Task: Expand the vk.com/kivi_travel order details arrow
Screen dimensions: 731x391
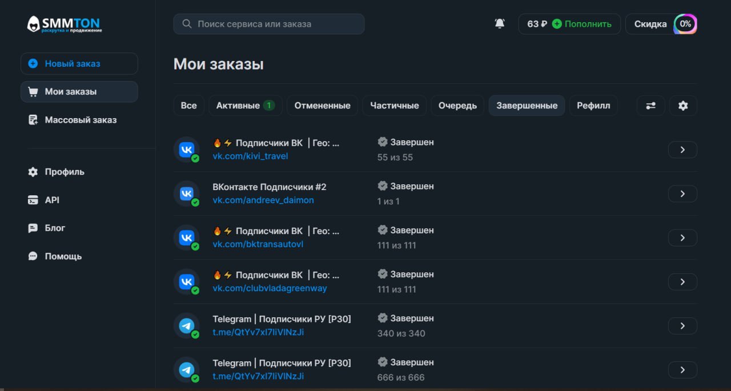Action: 682,150
